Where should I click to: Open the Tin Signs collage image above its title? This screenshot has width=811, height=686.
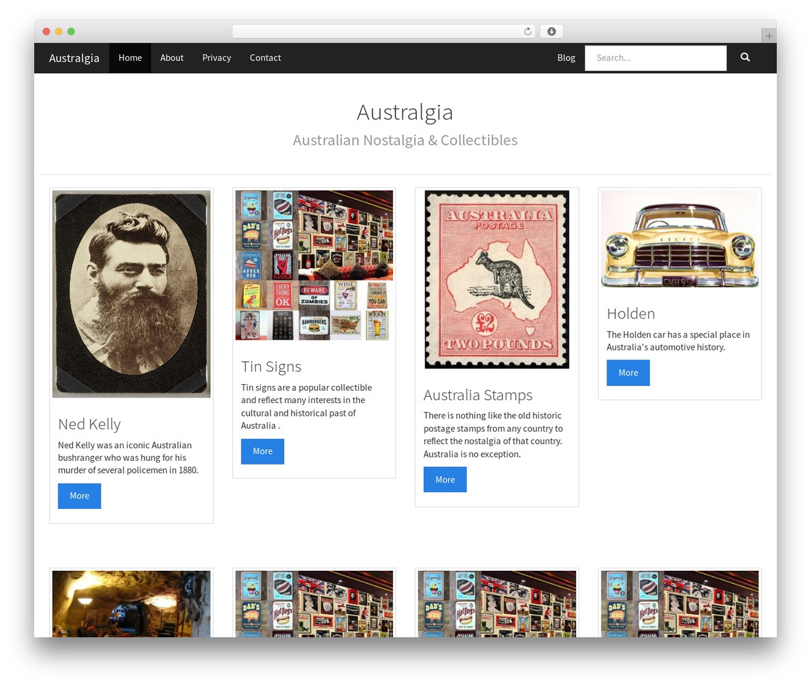click(x=314, y=265)
